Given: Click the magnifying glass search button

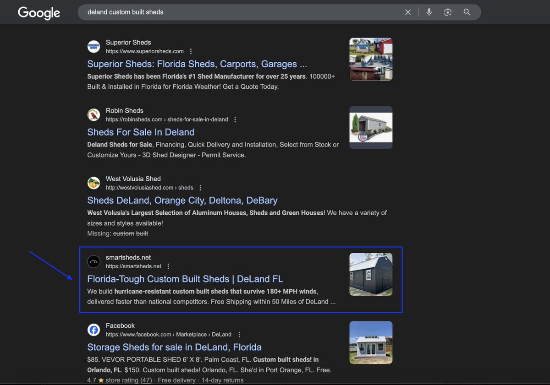Looking at the screenshot, I should pyautogui.click(x=467, y=12).
